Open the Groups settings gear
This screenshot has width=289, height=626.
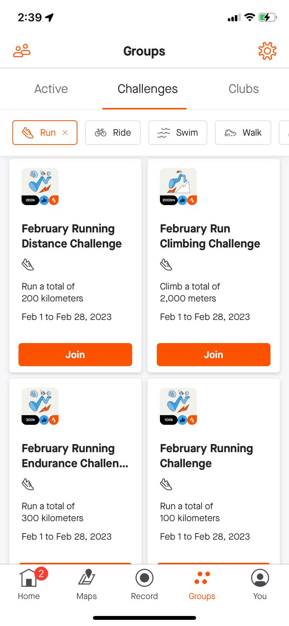pyautogui.click(x=267, y=50)
